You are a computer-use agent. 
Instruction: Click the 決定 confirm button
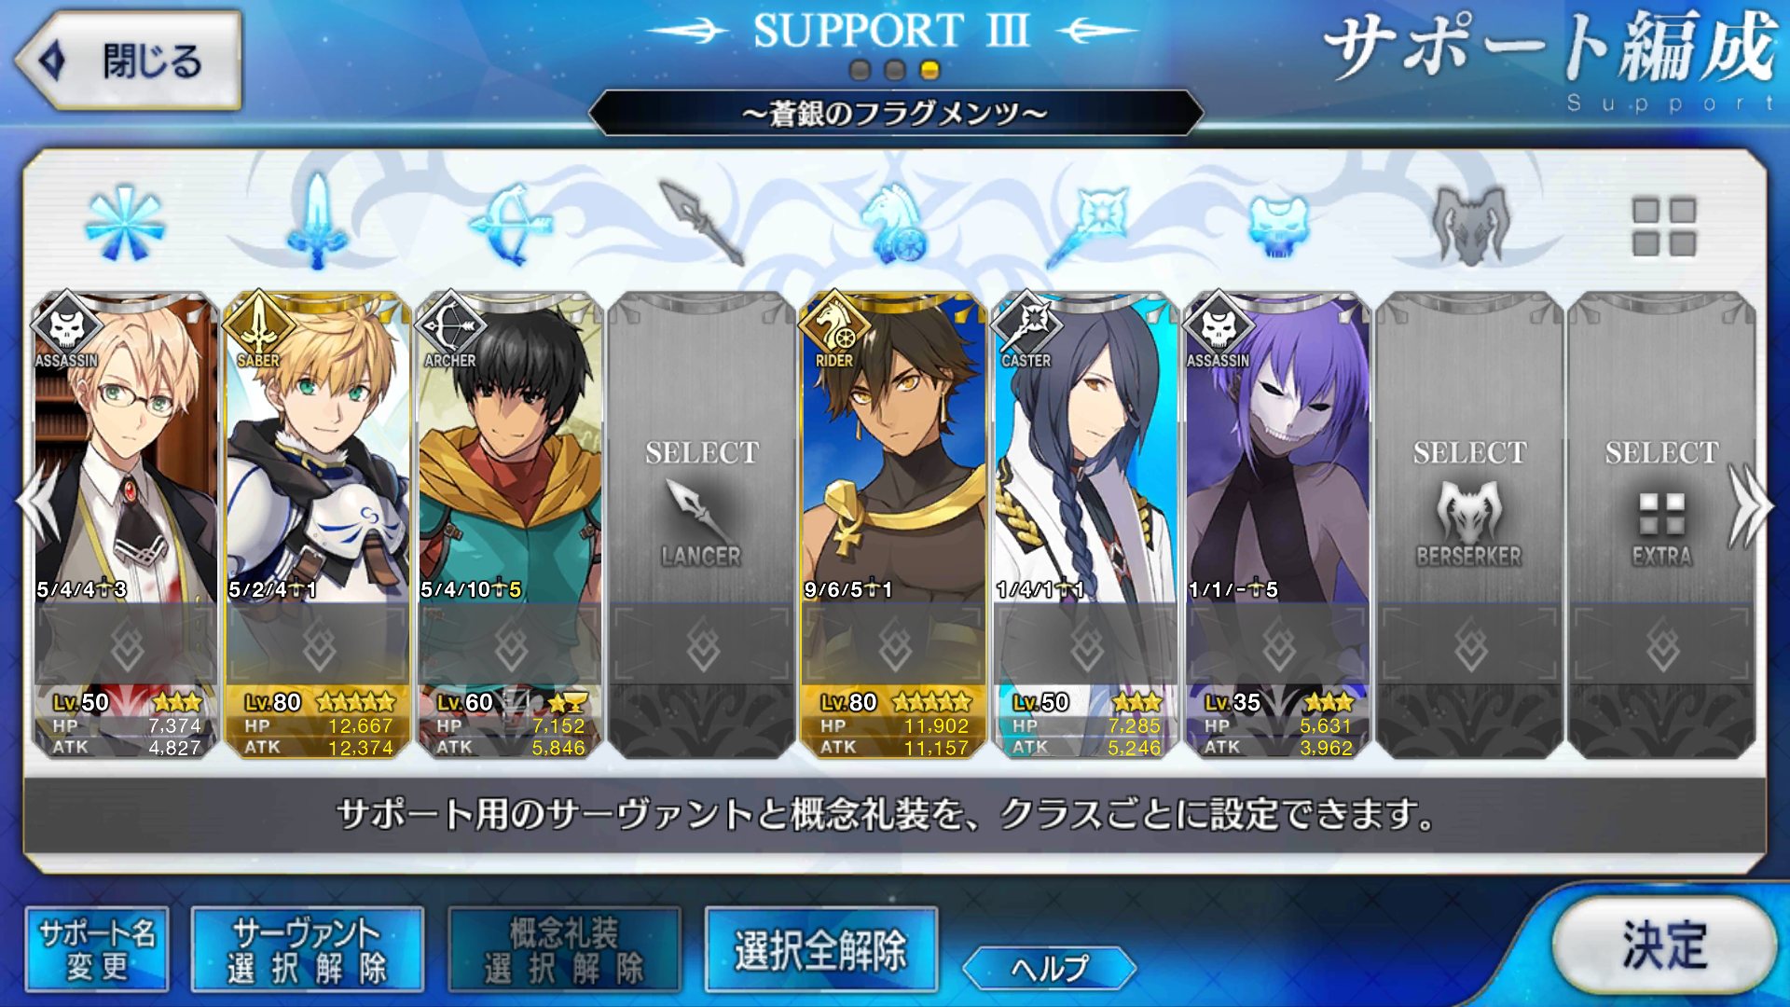click(x=1664, y=945)
